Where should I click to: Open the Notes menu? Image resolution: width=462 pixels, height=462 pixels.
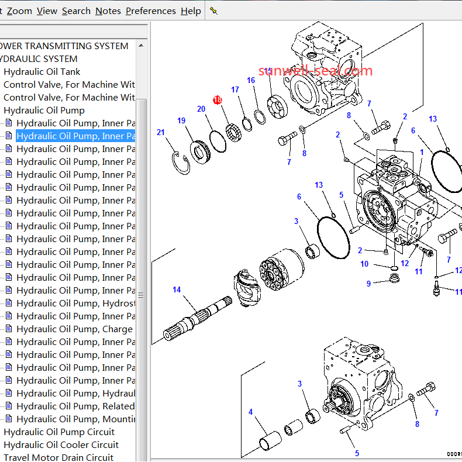pos(108,11)
